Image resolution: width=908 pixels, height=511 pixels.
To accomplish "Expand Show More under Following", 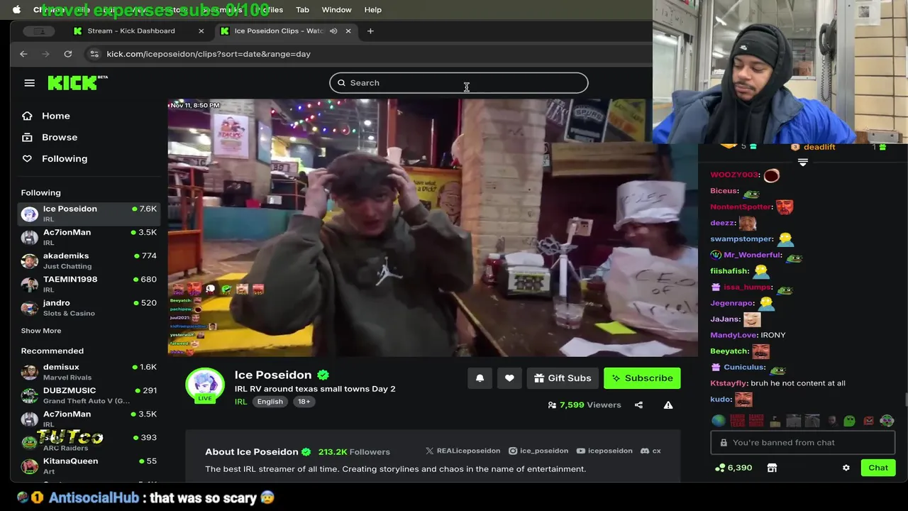I will 41,331.
